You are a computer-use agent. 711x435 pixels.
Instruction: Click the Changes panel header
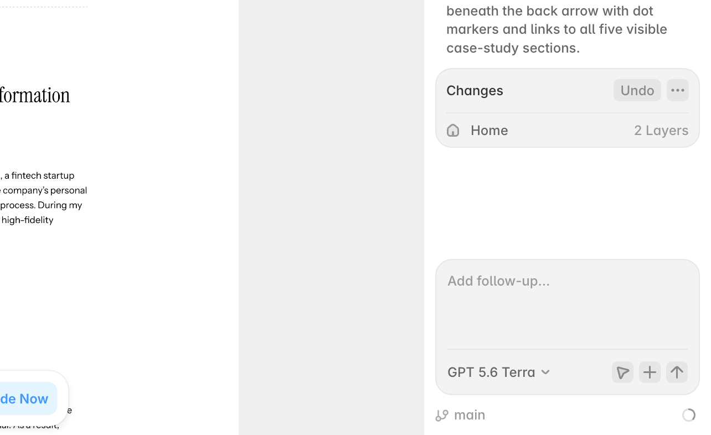[475, 90]
